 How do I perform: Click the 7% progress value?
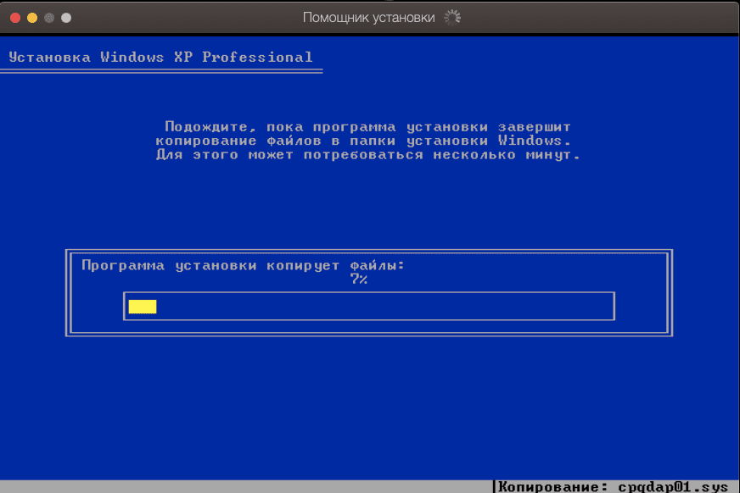pos(359,280)
